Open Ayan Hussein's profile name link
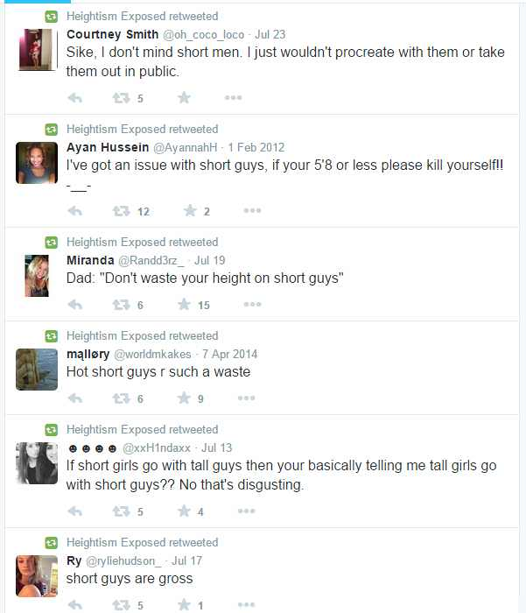Image resolution: width=526 pixels, height=613 pixels. pos(108,147)
